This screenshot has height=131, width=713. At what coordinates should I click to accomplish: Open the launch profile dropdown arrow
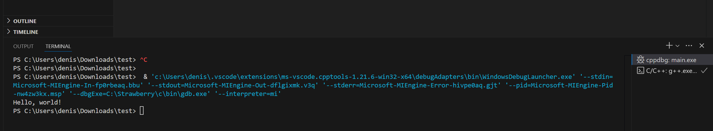point(677,46)
